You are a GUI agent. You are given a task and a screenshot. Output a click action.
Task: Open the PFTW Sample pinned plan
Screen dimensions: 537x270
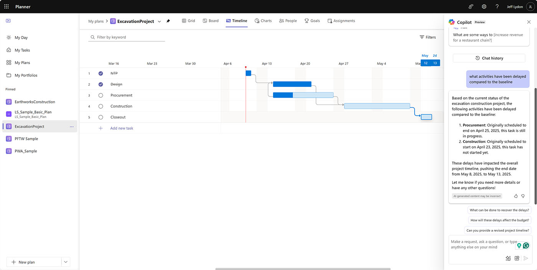coord(40,139)
